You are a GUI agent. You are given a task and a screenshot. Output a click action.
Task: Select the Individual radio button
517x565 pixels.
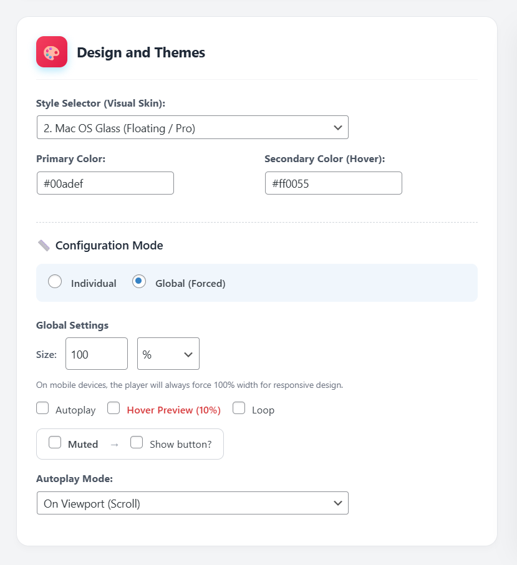(x=55, y=282)
